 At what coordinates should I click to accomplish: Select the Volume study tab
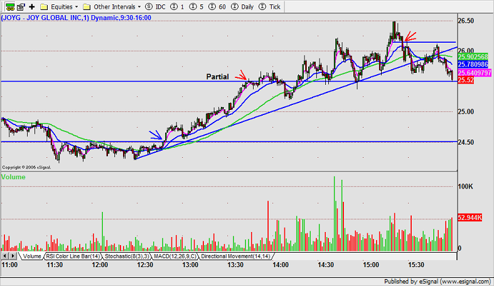pos(32,256)
